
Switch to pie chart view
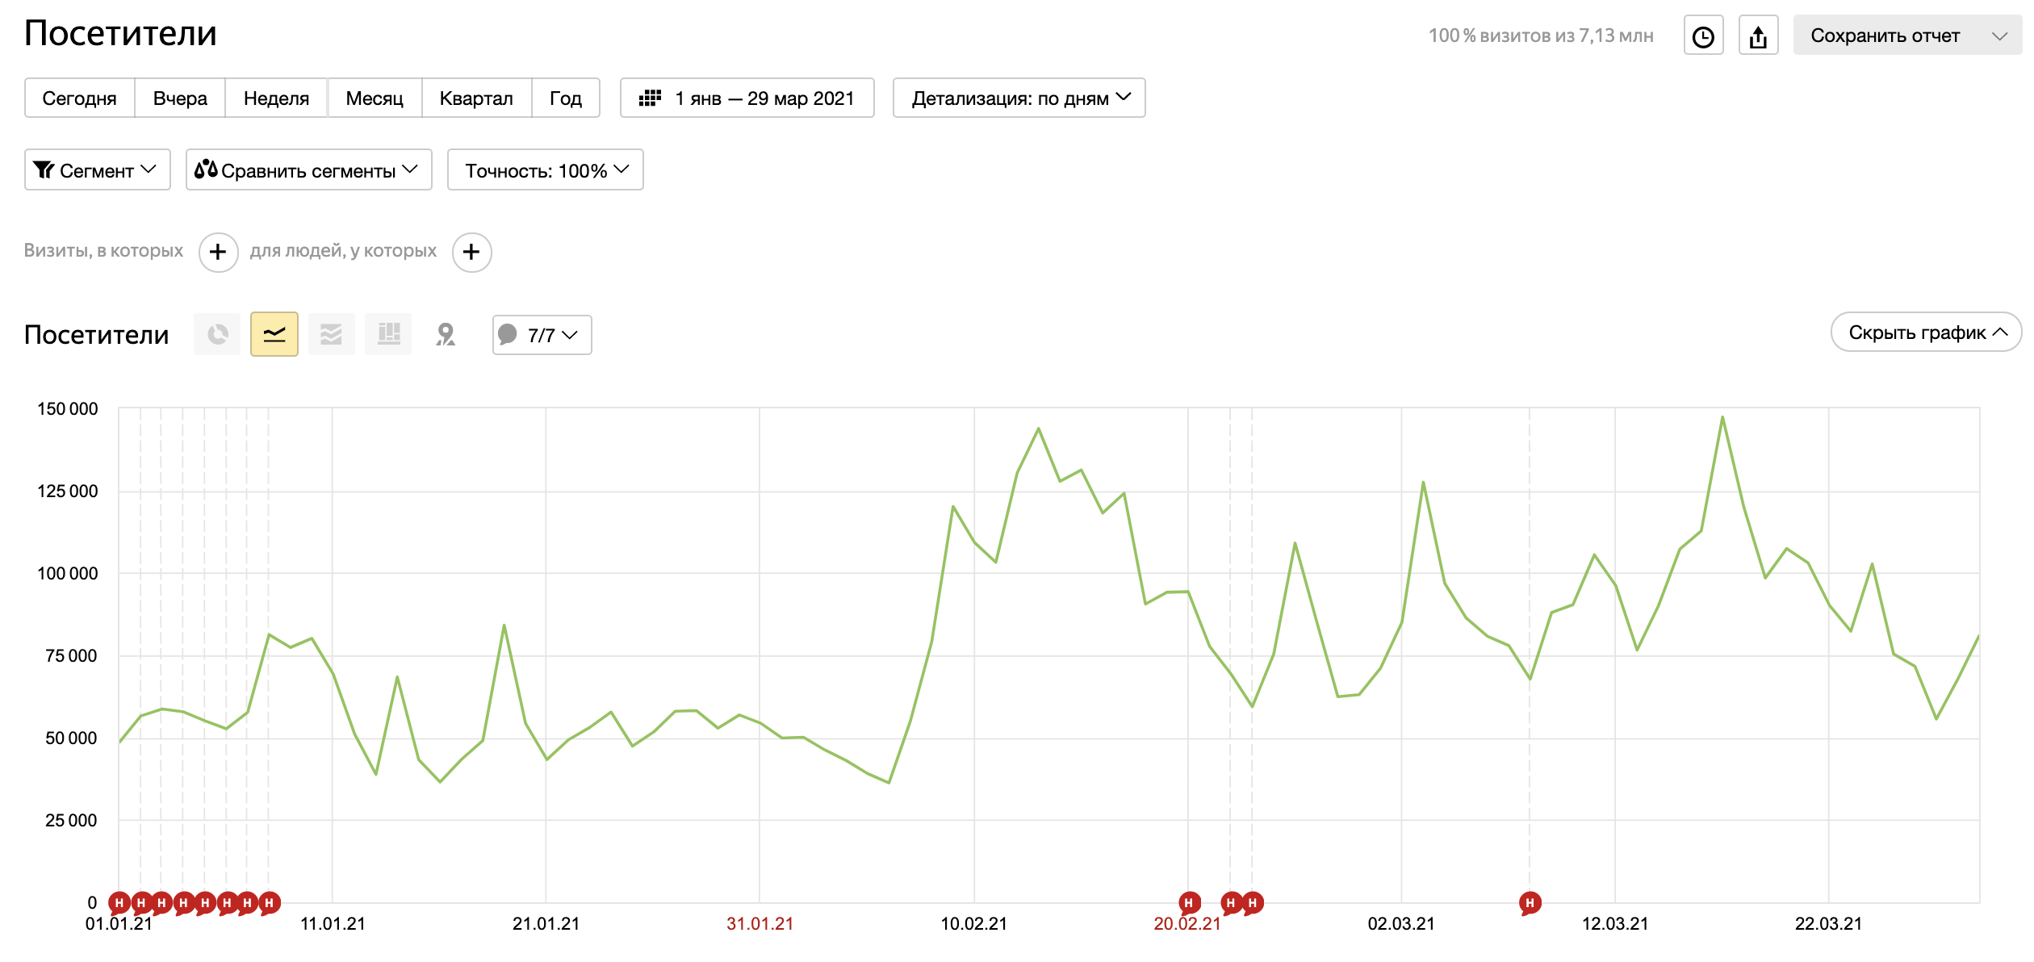[x=218, y=334]
